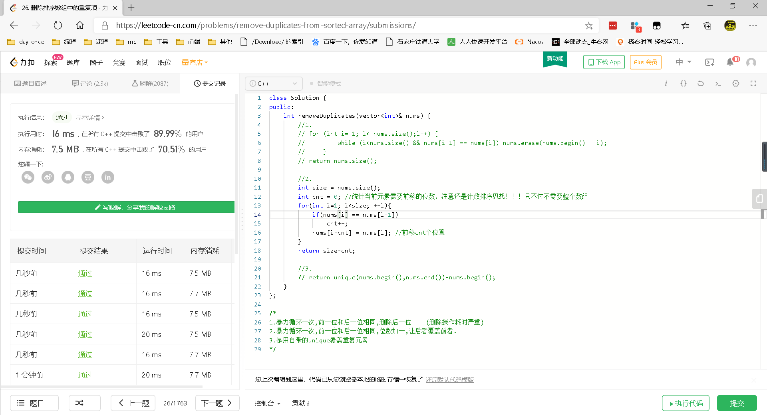767x415 pixels.
Task: Open user avatar profile menu
Action: (x=751, y=62)
